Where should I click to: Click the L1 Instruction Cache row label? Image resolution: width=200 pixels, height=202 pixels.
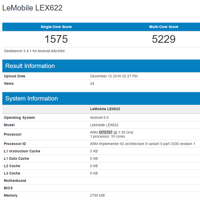click(x=22, y=151)
